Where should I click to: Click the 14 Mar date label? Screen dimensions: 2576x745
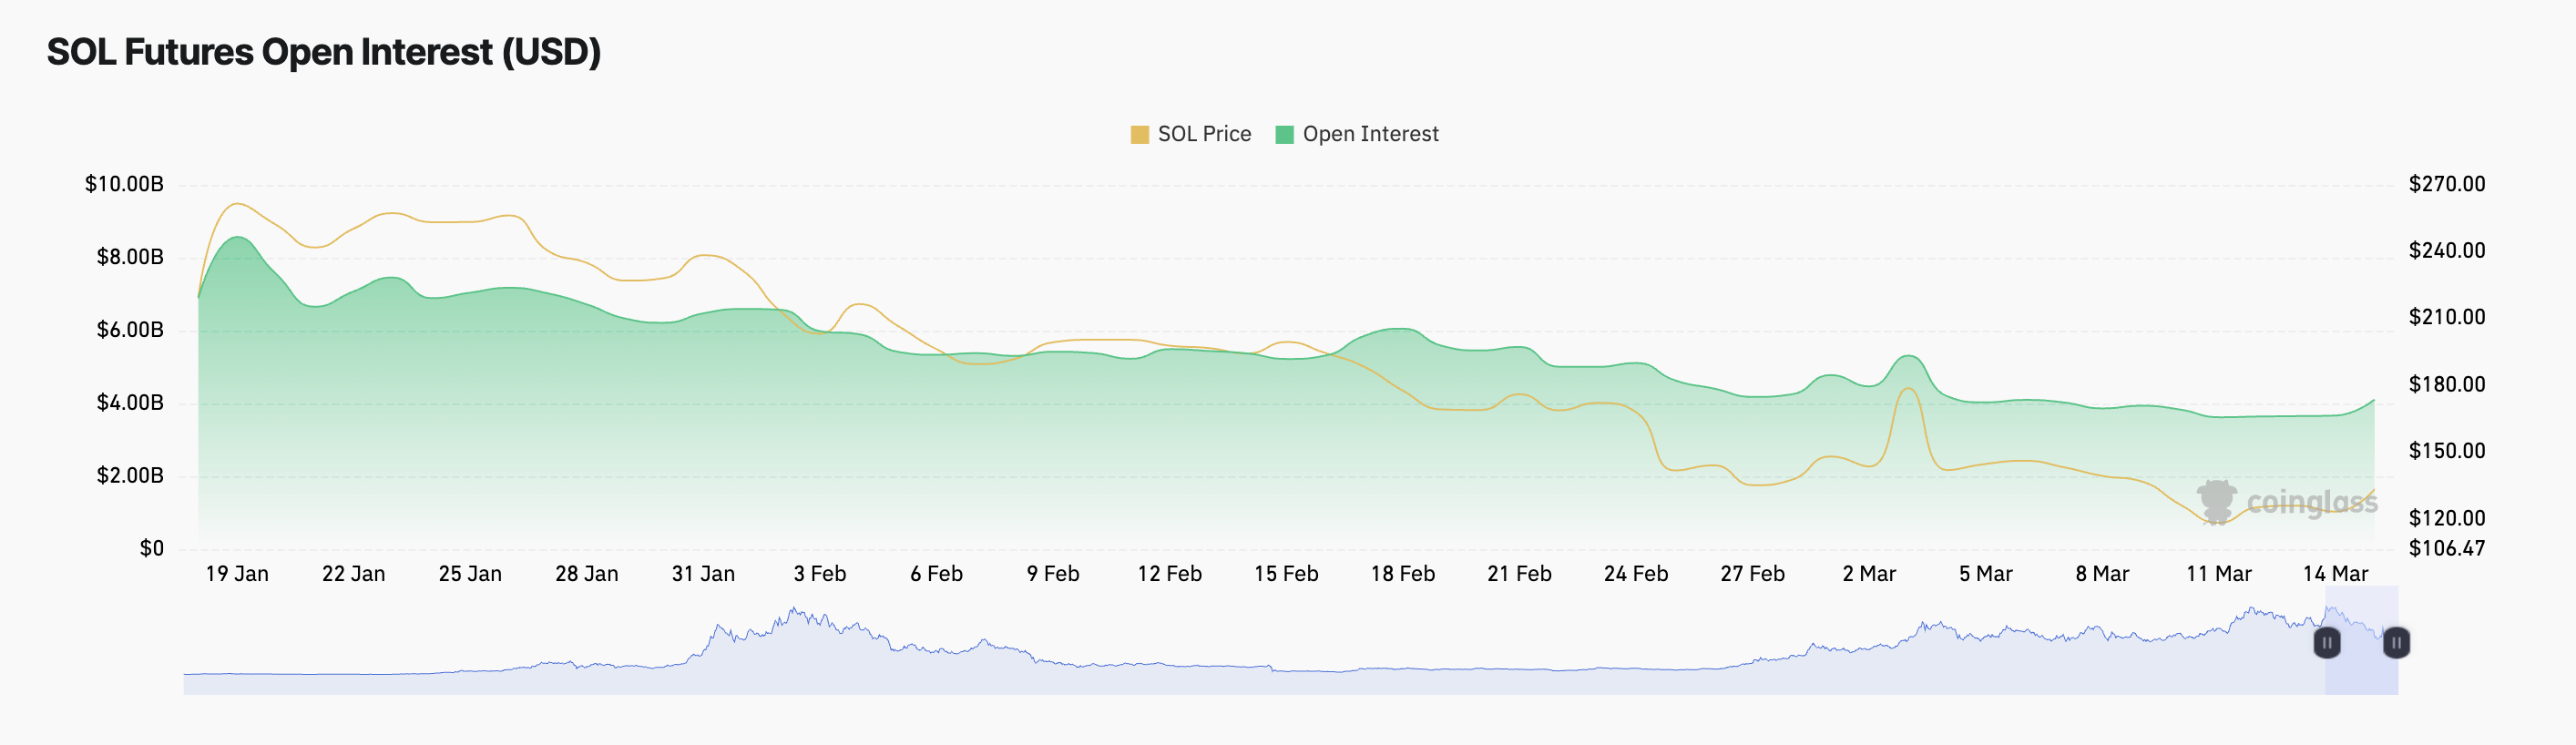pos(2335,574)
